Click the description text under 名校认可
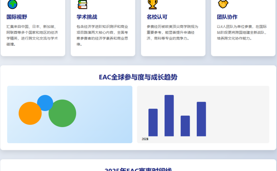Viewport: 277px width, 171px height. (x=173, y=33)
